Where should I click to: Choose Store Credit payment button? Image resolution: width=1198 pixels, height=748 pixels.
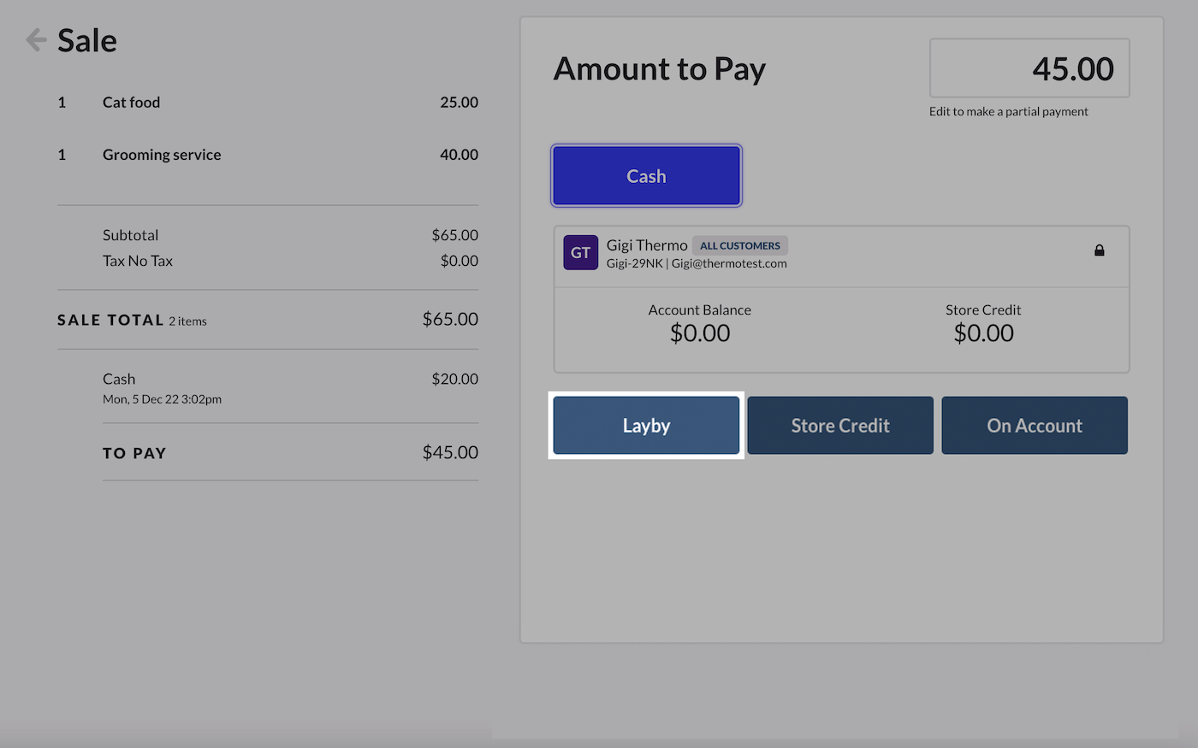(839, 426)
